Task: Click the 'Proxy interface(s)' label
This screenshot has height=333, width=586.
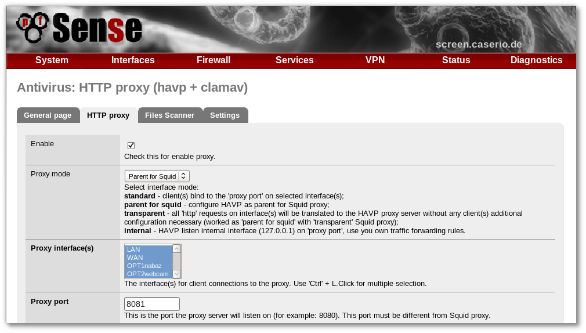Action: pyautogui.click(x=62, y=248)
